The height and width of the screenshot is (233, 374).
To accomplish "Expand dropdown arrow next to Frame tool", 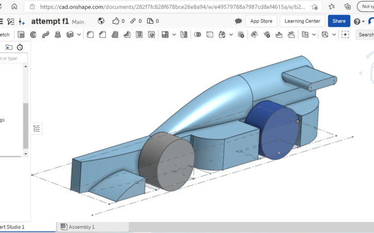I will pyautogui.click(x=334, y=34).
